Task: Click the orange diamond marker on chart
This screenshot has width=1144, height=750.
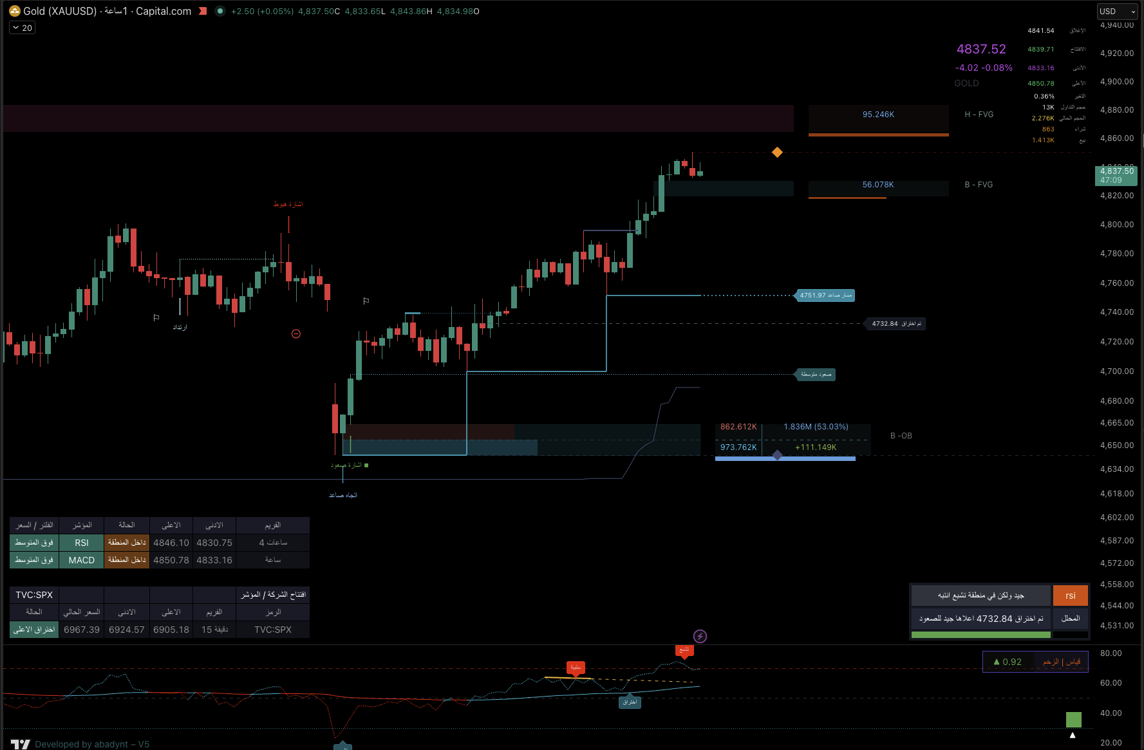Action: [777, 153]
